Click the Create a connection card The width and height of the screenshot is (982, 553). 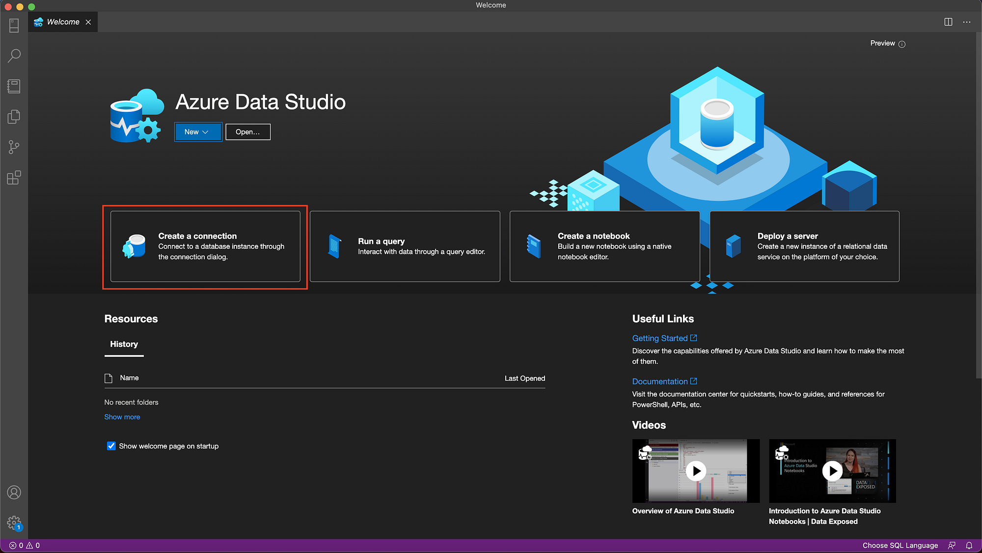coord(205,246)
